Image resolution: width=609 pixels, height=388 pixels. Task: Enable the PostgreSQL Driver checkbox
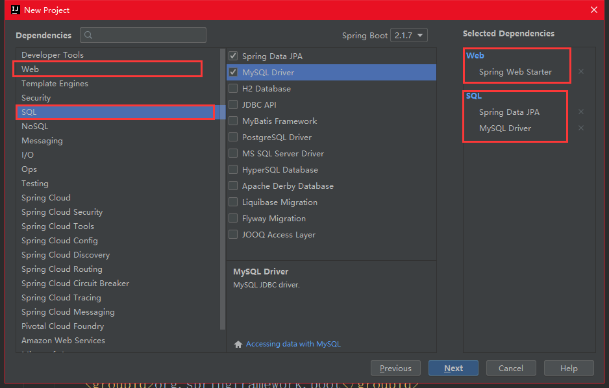(x=233, y=138)
